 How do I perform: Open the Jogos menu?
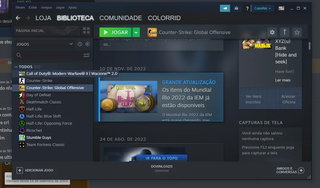point(60,7)
